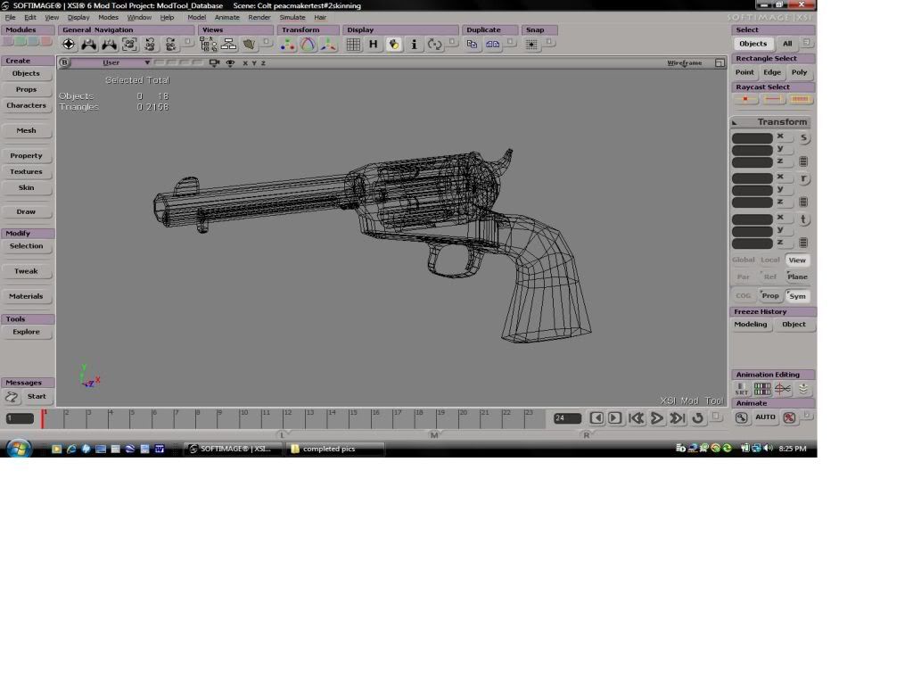Toggle the Sym symmetry button
Viewport: 913px width, 685px height.
pyautogui.click(x=797, y=296)
